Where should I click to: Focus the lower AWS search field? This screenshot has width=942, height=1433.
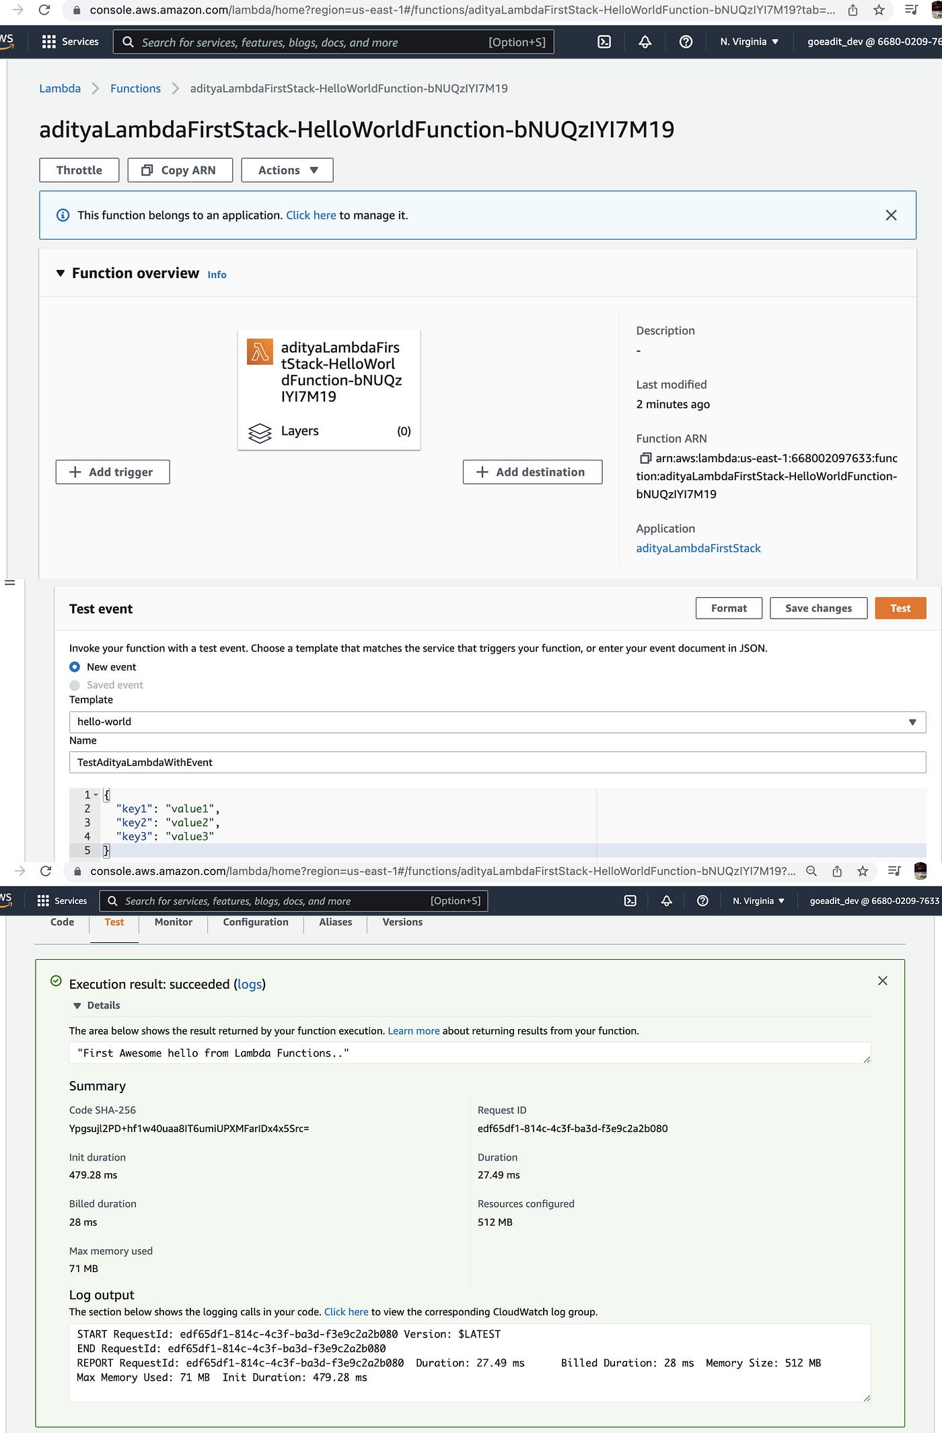coord(293,901)
